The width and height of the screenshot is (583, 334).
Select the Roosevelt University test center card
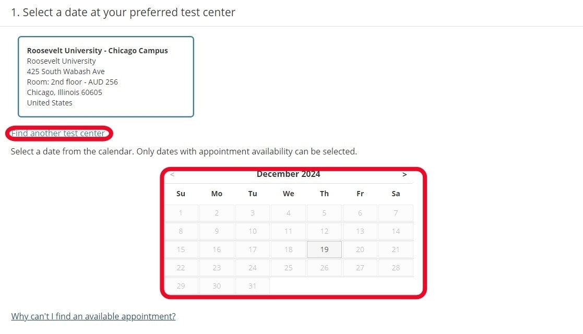pos(105,77)
